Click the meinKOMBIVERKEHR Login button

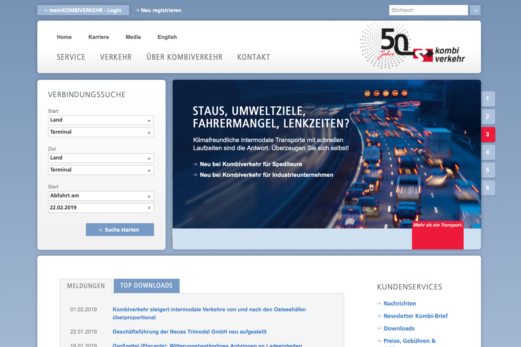(83, 10)
